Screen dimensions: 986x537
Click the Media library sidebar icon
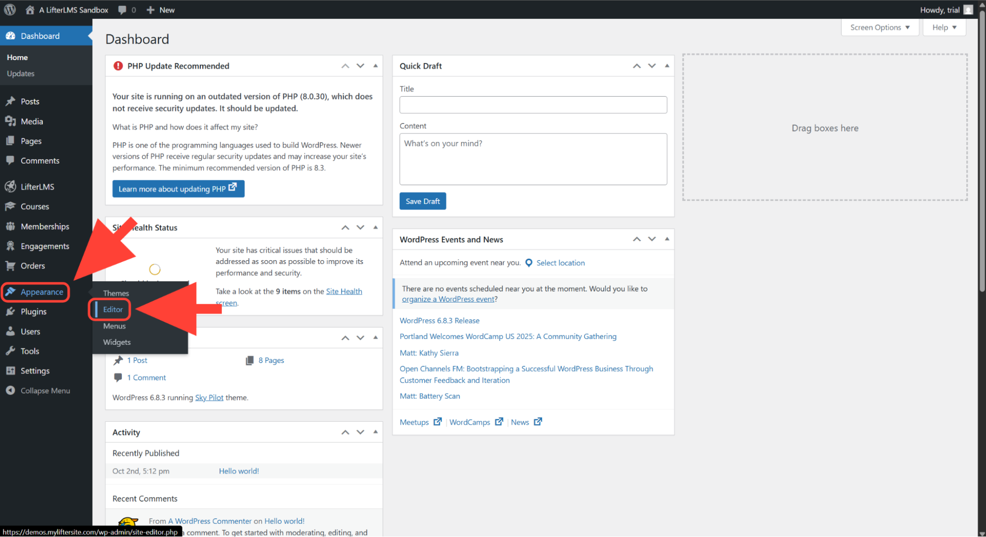(x=10, y=121)
